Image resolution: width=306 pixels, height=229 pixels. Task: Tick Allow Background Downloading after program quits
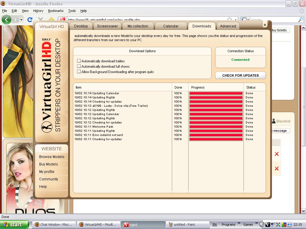79,72
